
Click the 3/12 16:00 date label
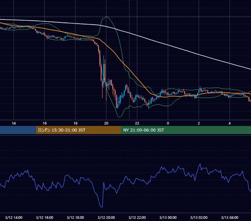coord(45,217)
